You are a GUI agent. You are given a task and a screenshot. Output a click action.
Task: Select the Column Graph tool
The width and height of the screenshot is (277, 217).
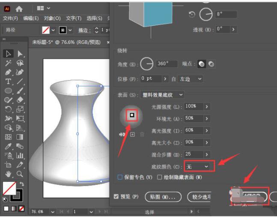20,155
